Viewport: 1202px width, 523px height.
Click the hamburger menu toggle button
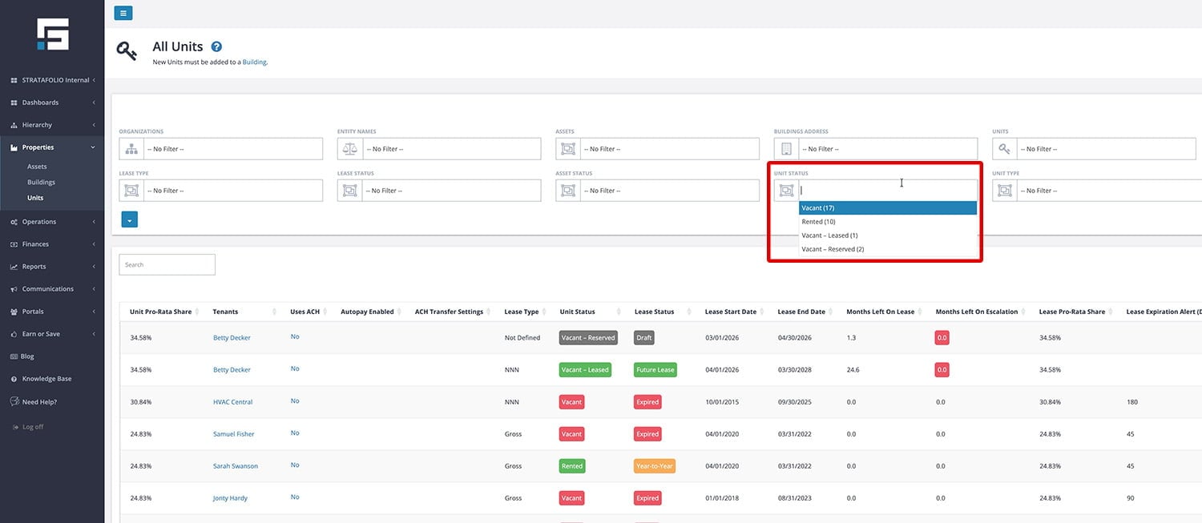click(x=123, y=13)
